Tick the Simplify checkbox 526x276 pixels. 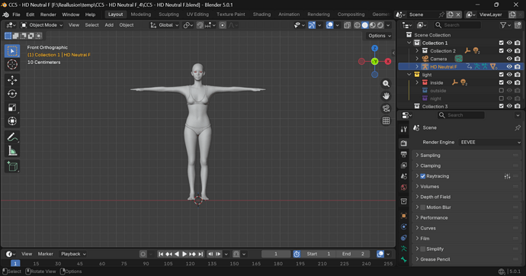coord(422,249)
